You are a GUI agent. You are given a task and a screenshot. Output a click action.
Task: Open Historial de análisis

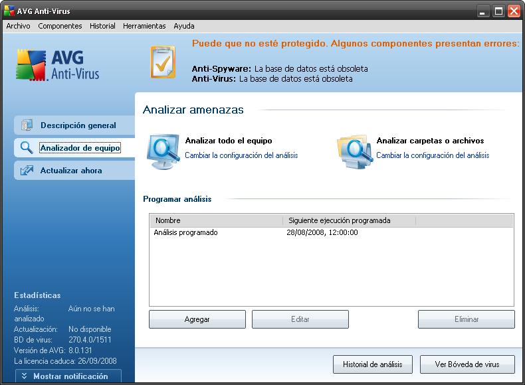[373, 364]
